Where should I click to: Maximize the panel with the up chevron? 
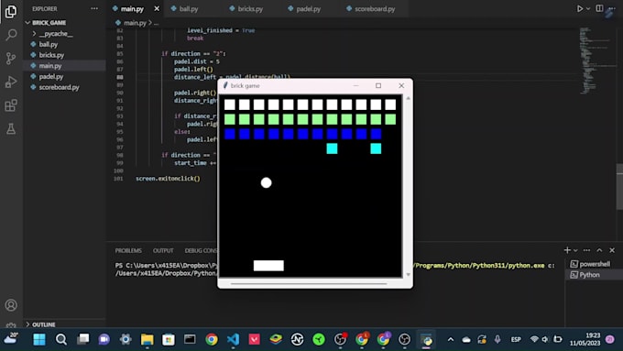(x=599, y=250)
